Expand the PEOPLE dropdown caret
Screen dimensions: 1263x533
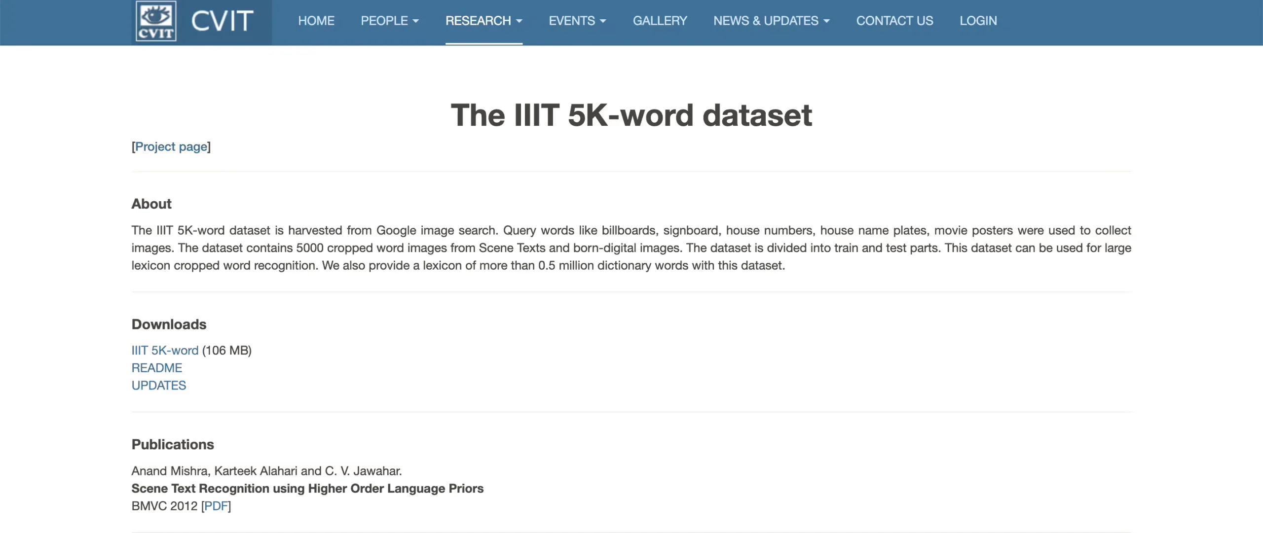(x=416, y=21)
